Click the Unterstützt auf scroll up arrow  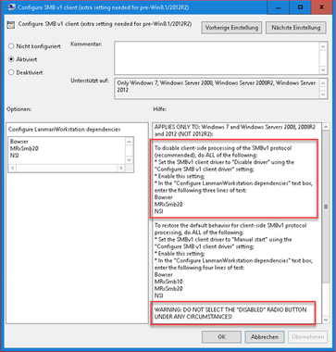click(323, 83)
